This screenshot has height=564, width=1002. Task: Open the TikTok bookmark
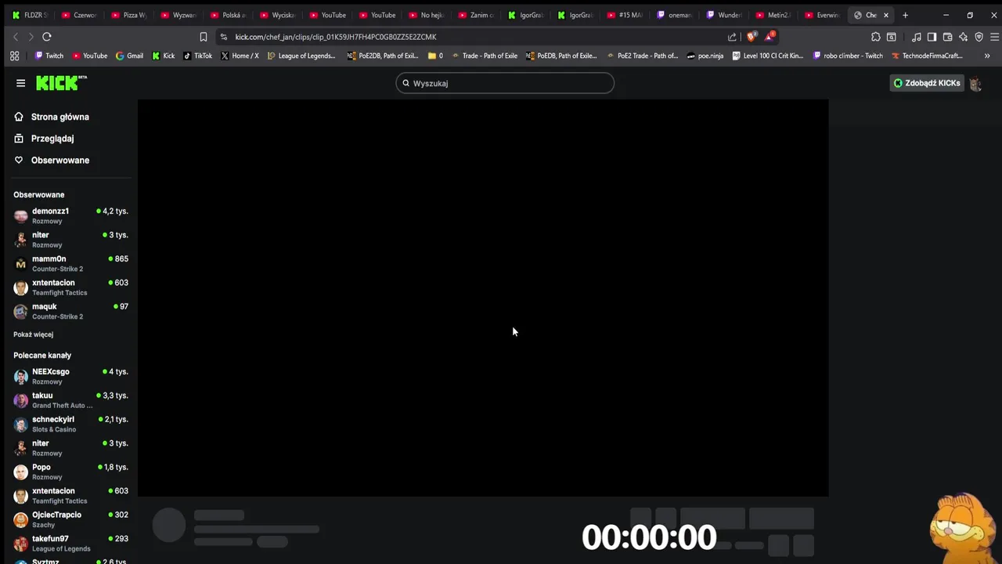[197, 56]
